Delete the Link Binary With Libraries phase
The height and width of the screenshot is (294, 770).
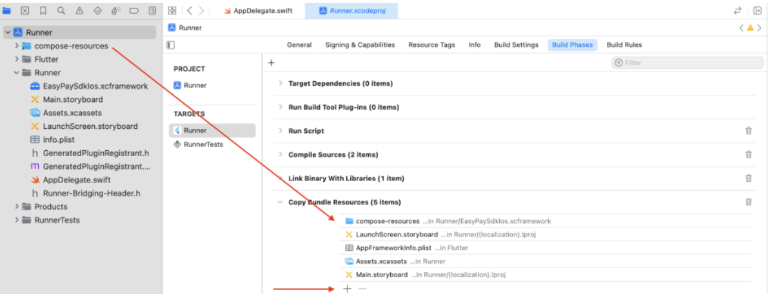[748, 178]
